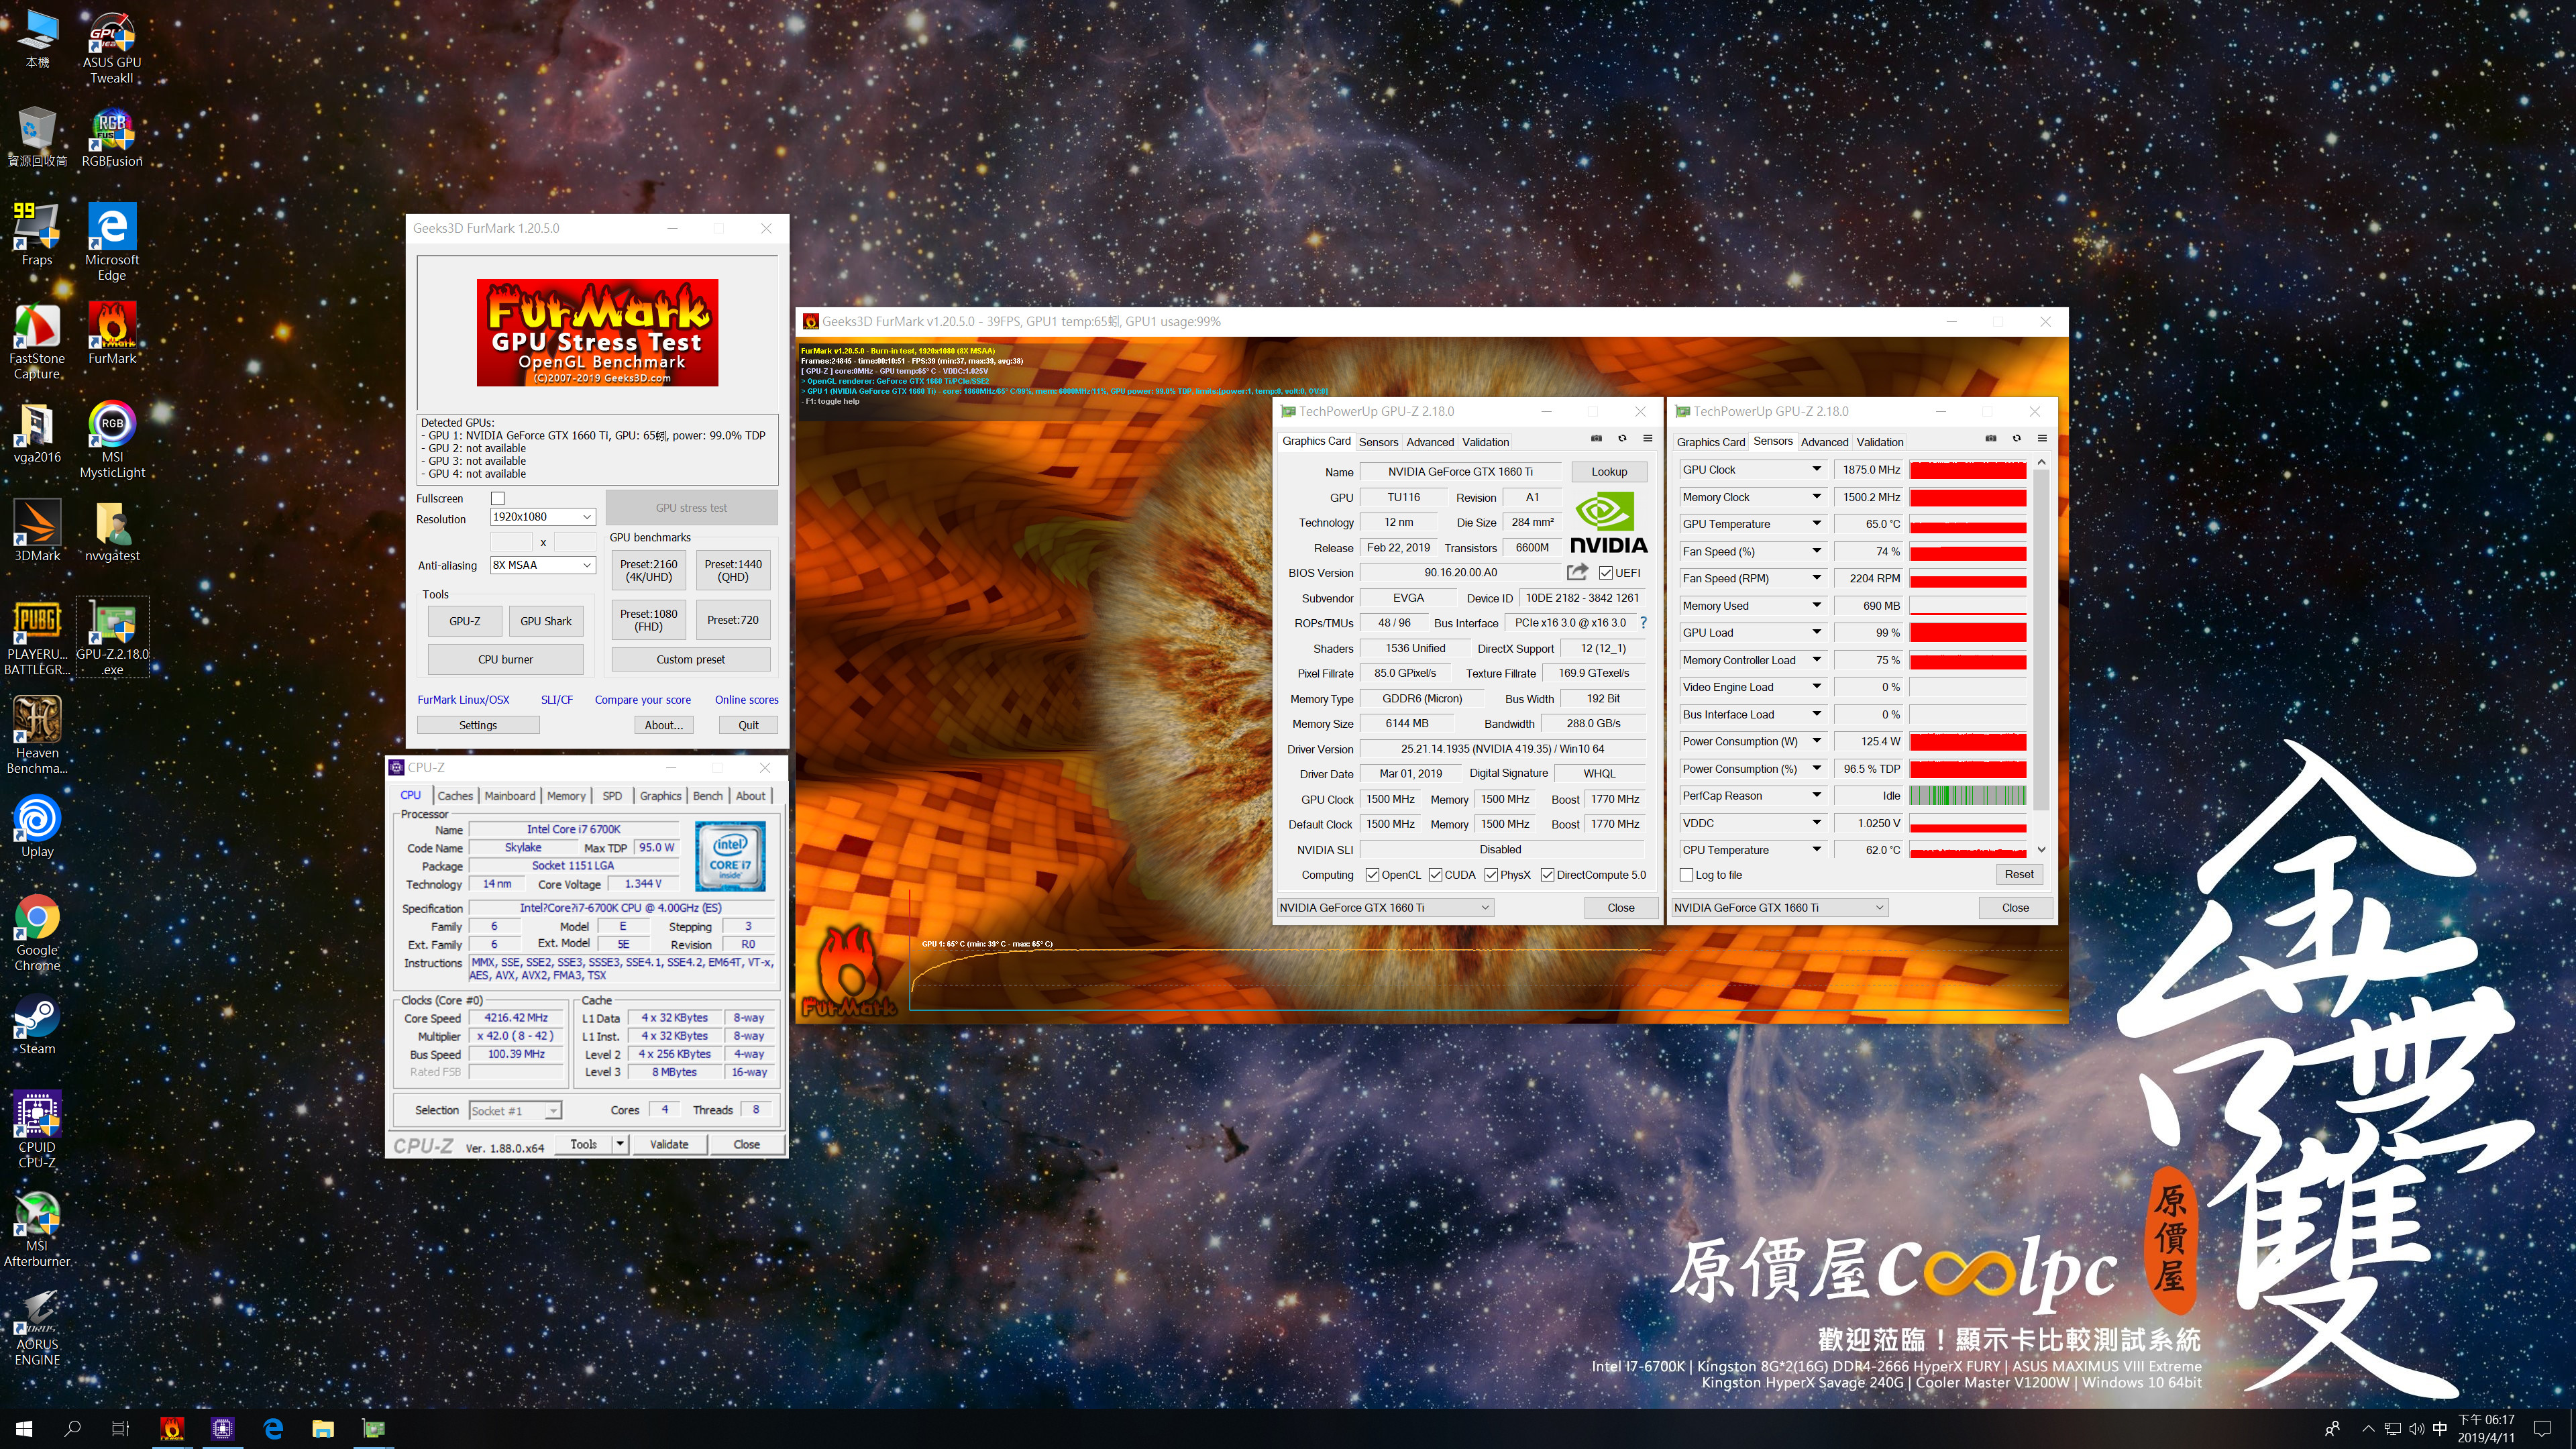Click GPU stress test button

coord(691,508)
